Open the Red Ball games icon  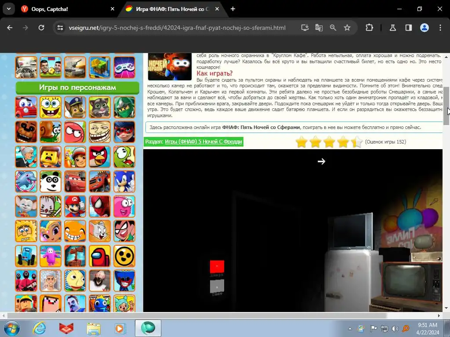coord(75,132)
